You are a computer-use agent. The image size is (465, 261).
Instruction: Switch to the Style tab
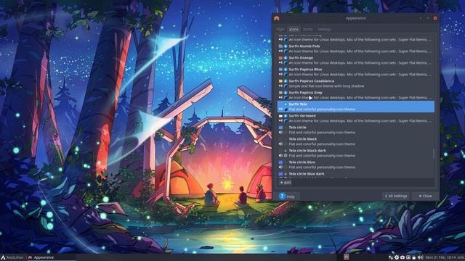(280, 29)
